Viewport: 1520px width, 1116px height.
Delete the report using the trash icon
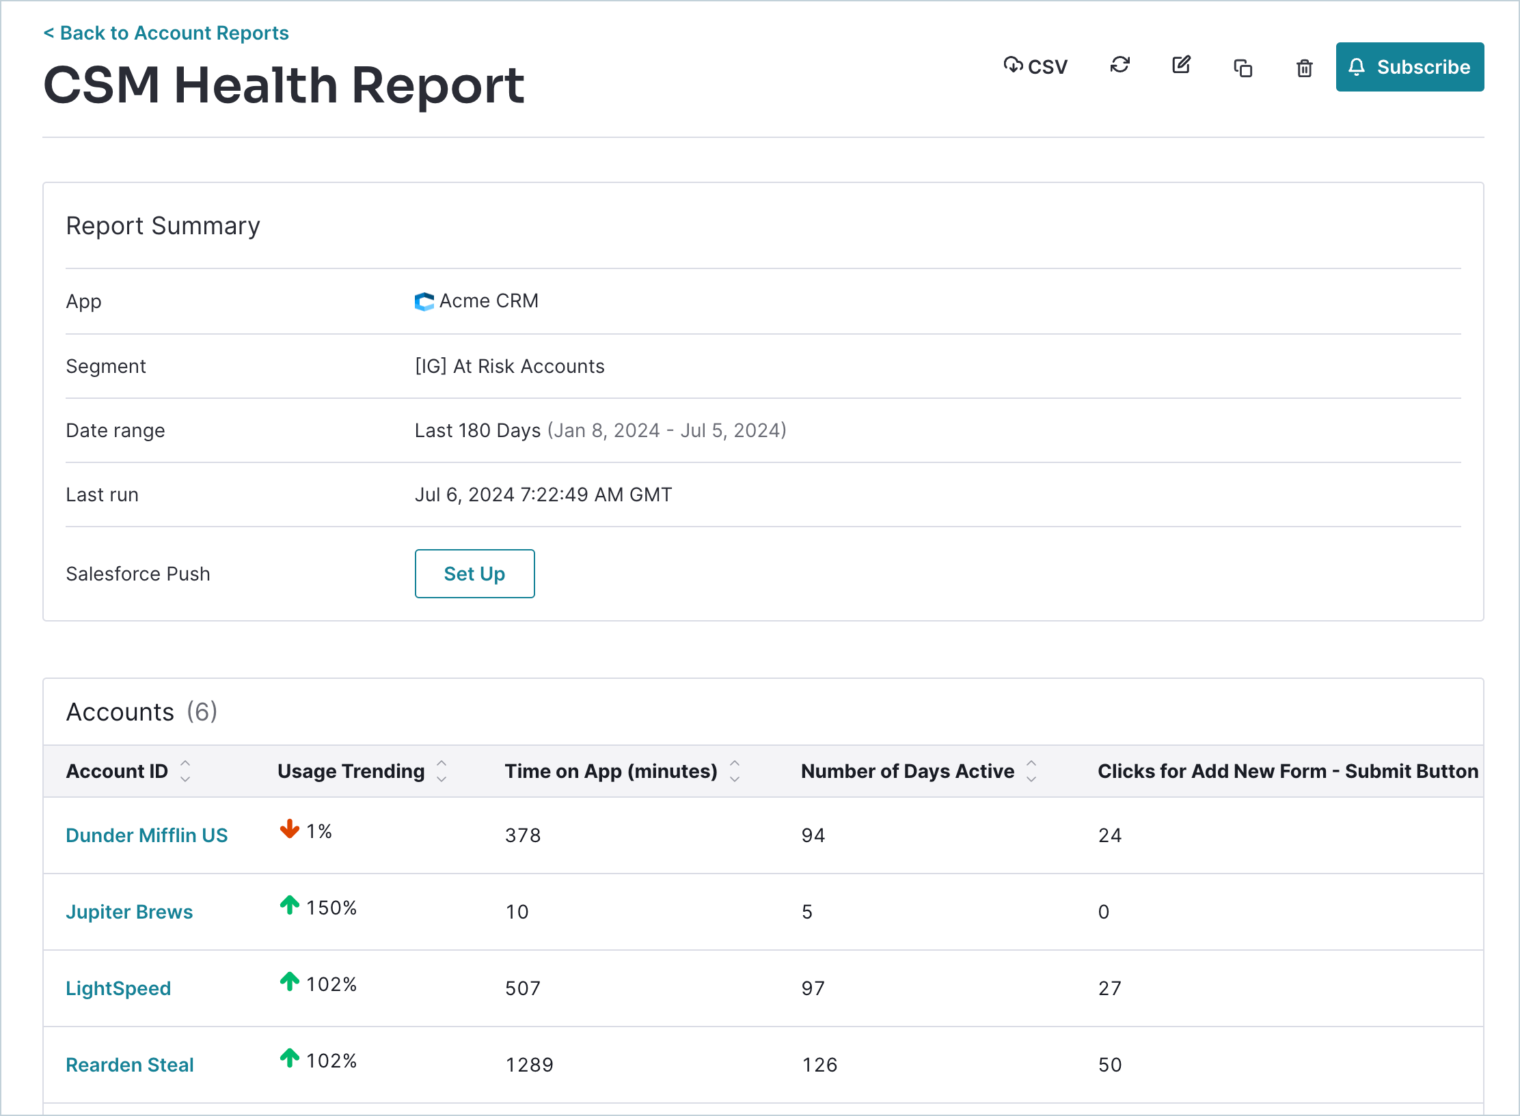[x=1304, y=68]
